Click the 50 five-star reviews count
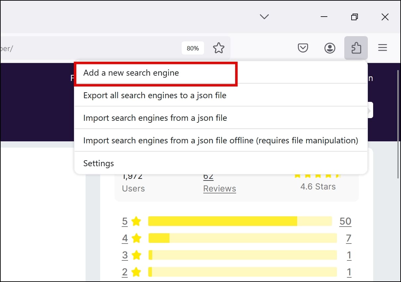Screen dimensions: 401x282 point(345,221)
